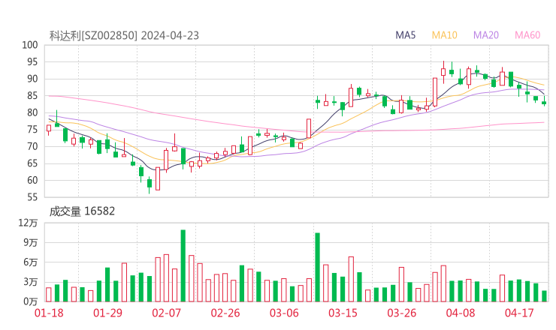
Task: Click the MA20 legend label
Action: [486, 35]
